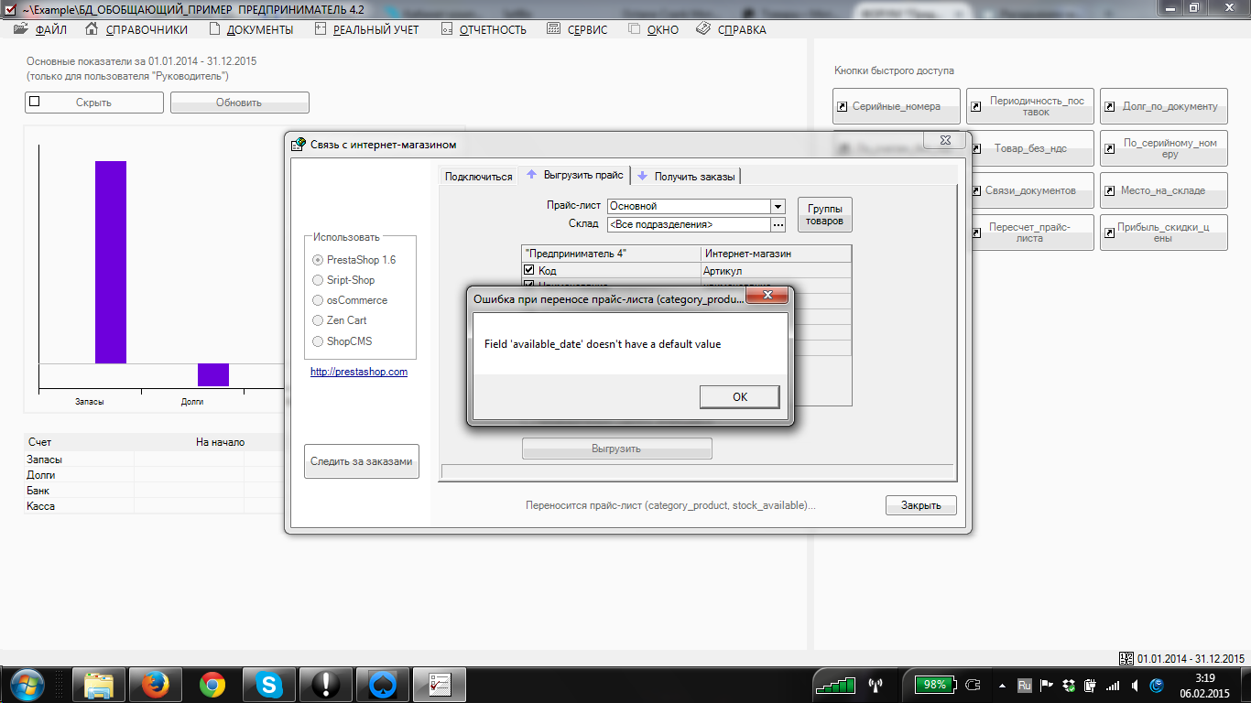The width and height of the screenshot is (1251, 703).
Task: Open the Action Center flag icon
Action: pos(1045,685)
